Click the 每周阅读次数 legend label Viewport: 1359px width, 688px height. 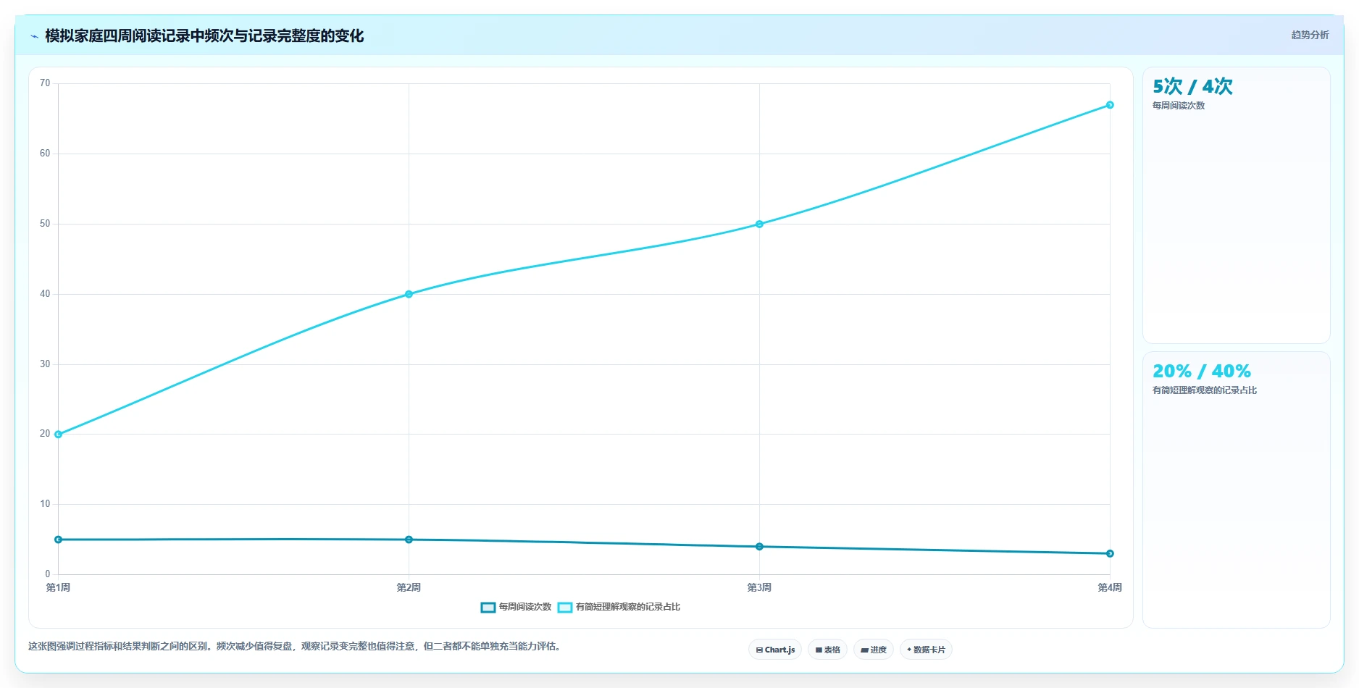[x=525, y=607]
